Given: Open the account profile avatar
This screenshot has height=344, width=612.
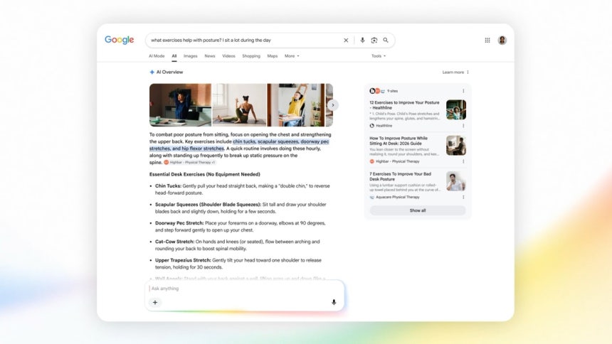Looking at the screenshot, I should click(502, 41).
